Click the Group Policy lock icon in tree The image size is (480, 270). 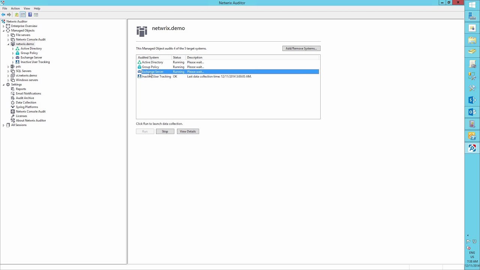[18, 53]
